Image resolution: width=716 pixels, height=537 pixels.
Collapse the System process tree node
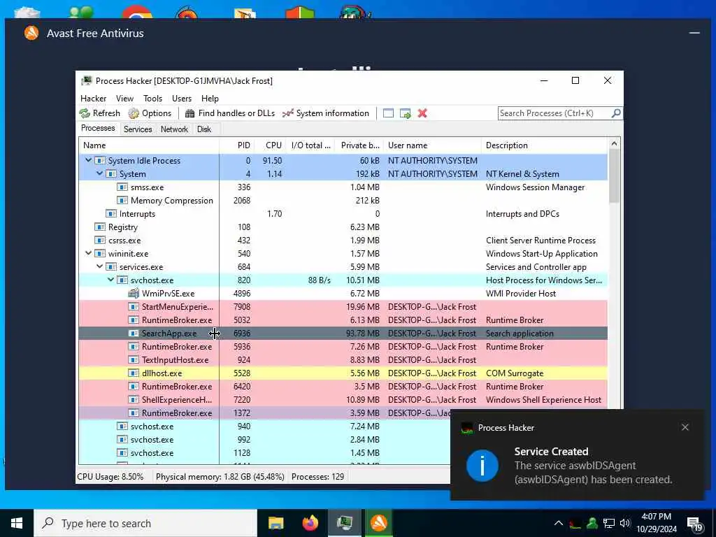[x=99, y=173]
